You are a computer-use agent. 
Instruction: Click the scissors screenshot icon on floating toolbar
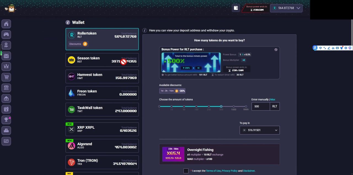tap(333, 48)
